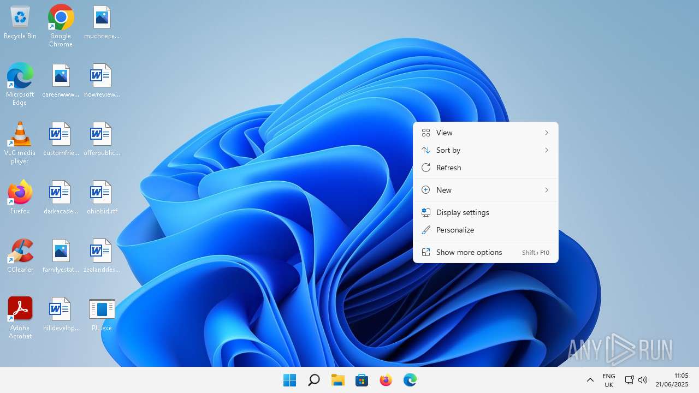699x393 pixels.
Task: Select the hilldevelop Word document icon
Action: coord(61,315)
